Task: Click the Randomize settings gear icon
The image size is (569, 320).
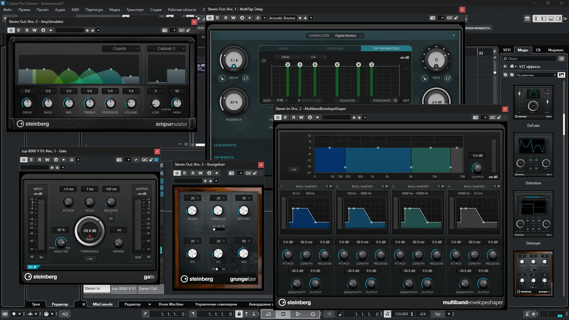Action: [395, 100]
